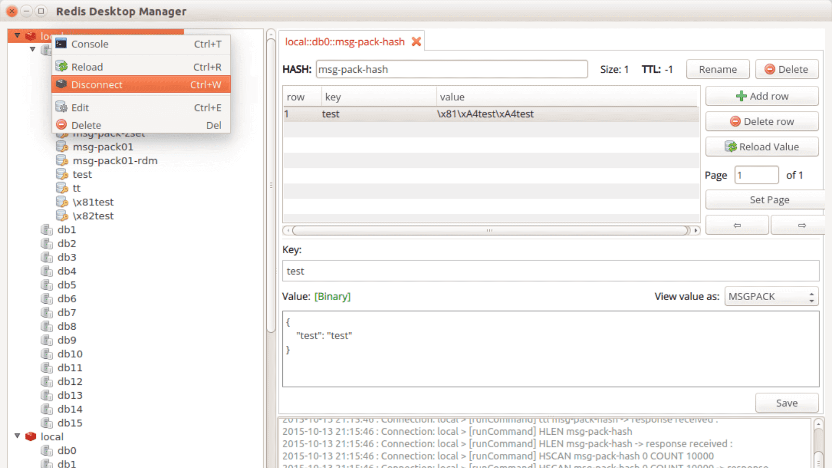Collapse the second local connection node
This screenshot has width=832, height=468.
(x=17, y=436)
